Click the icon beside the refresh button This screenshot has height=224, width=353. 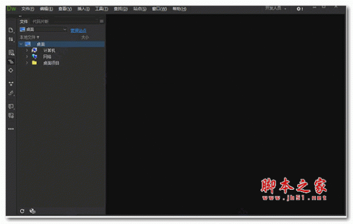32,211
